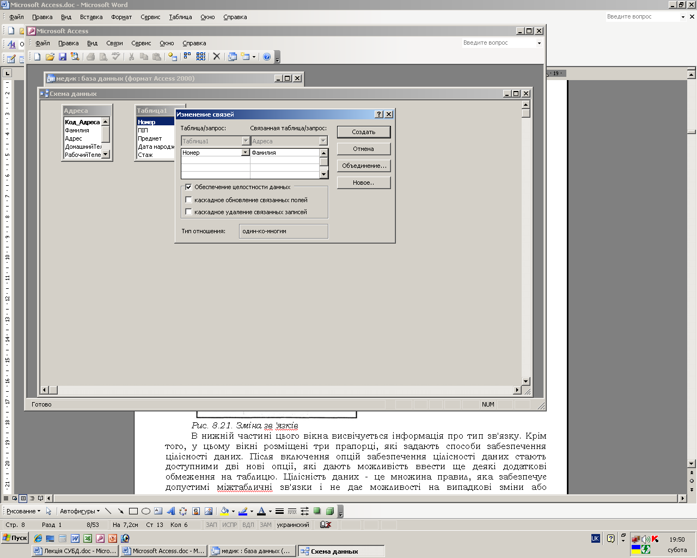Select the Arrow drawing tool
The height and width of the screenshot is (558, 697).
[120, 511]
